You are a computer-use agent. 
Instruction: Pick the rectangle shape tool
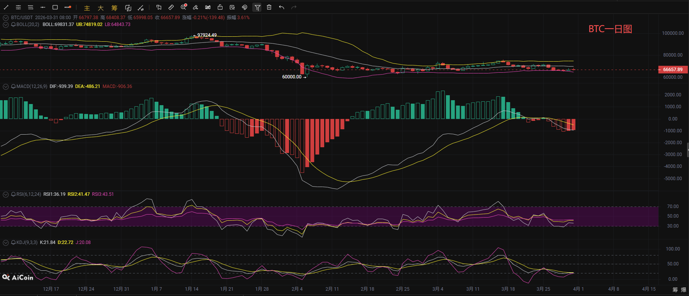(55, 7)
